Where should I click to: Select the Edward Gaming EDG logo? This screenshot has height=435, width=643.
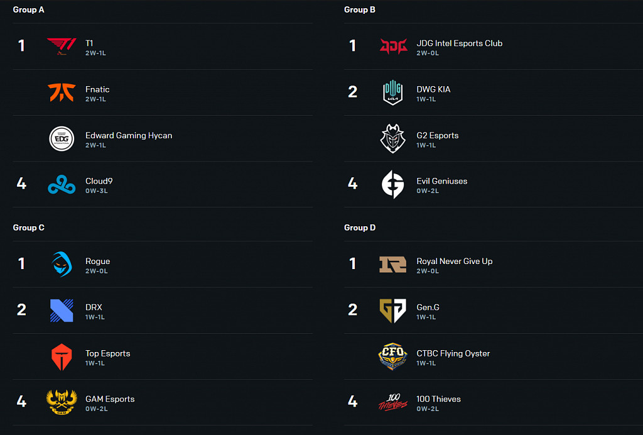click(62, 139)
